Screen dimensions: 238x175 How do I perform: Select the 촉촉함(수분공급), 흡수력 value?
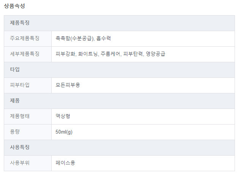coord(83,38)
